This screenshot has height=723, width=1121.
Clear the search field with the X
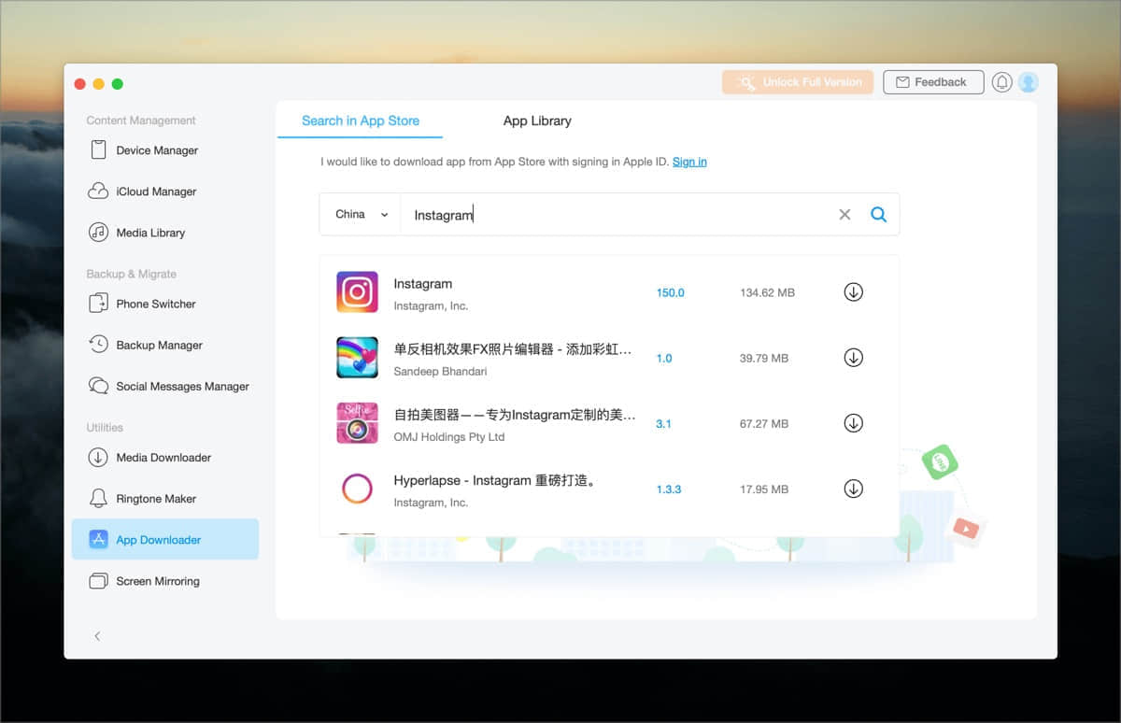[x=844, y=214]
